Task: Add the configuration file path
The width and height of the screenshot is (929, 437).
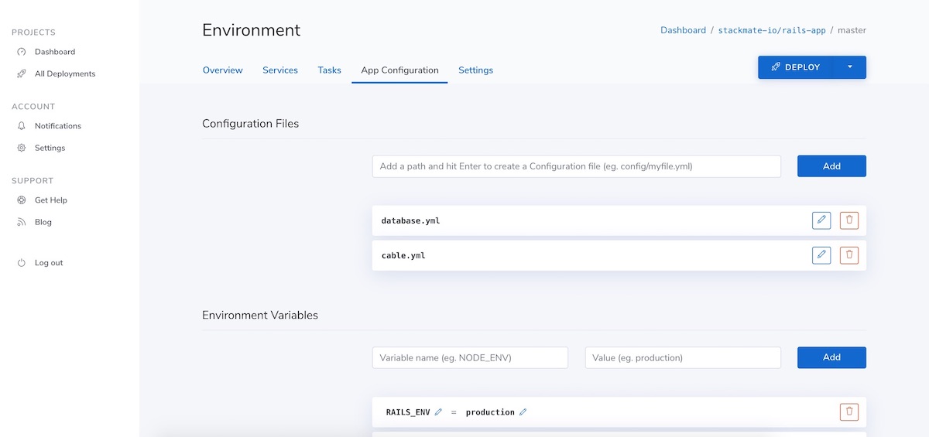Action: pos(831,166)
